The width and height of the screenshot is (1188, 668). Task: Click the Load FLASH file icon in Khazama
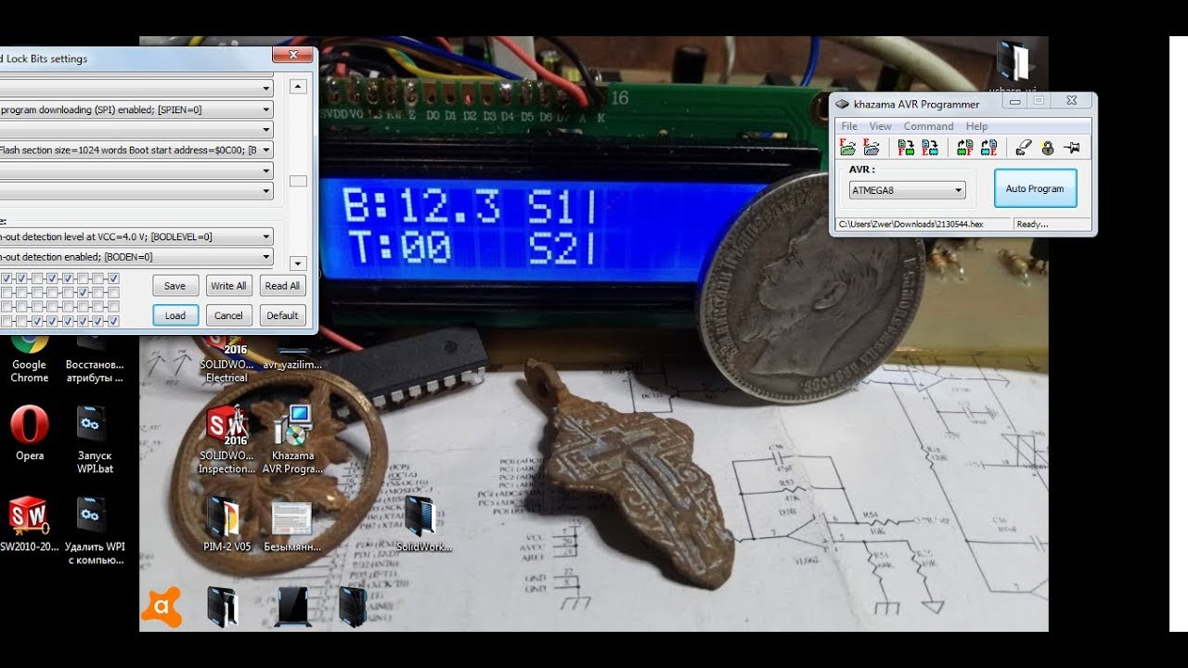tap(847, 148)
